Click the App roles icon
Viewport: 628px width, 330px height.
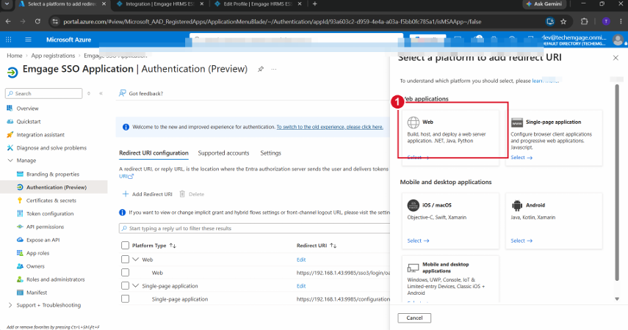click(x=20, y=253)
